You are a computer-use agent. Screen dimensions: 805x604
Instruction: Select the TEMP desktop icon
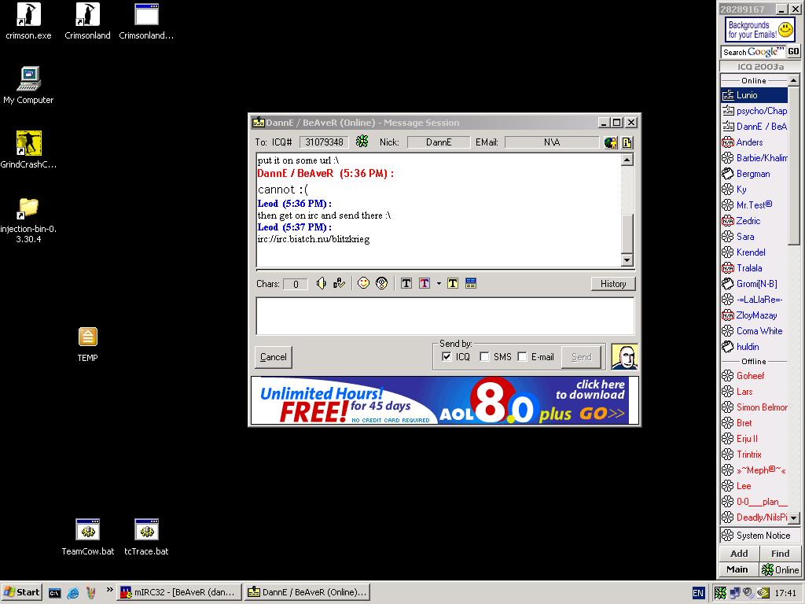click(88, 344)
